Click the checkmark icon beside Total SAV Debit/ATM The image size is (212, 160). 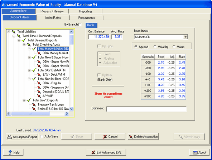point(34,70)
